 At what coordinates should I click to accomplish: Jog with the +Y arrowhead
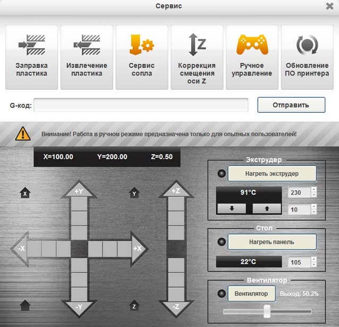tap(79, 190)
